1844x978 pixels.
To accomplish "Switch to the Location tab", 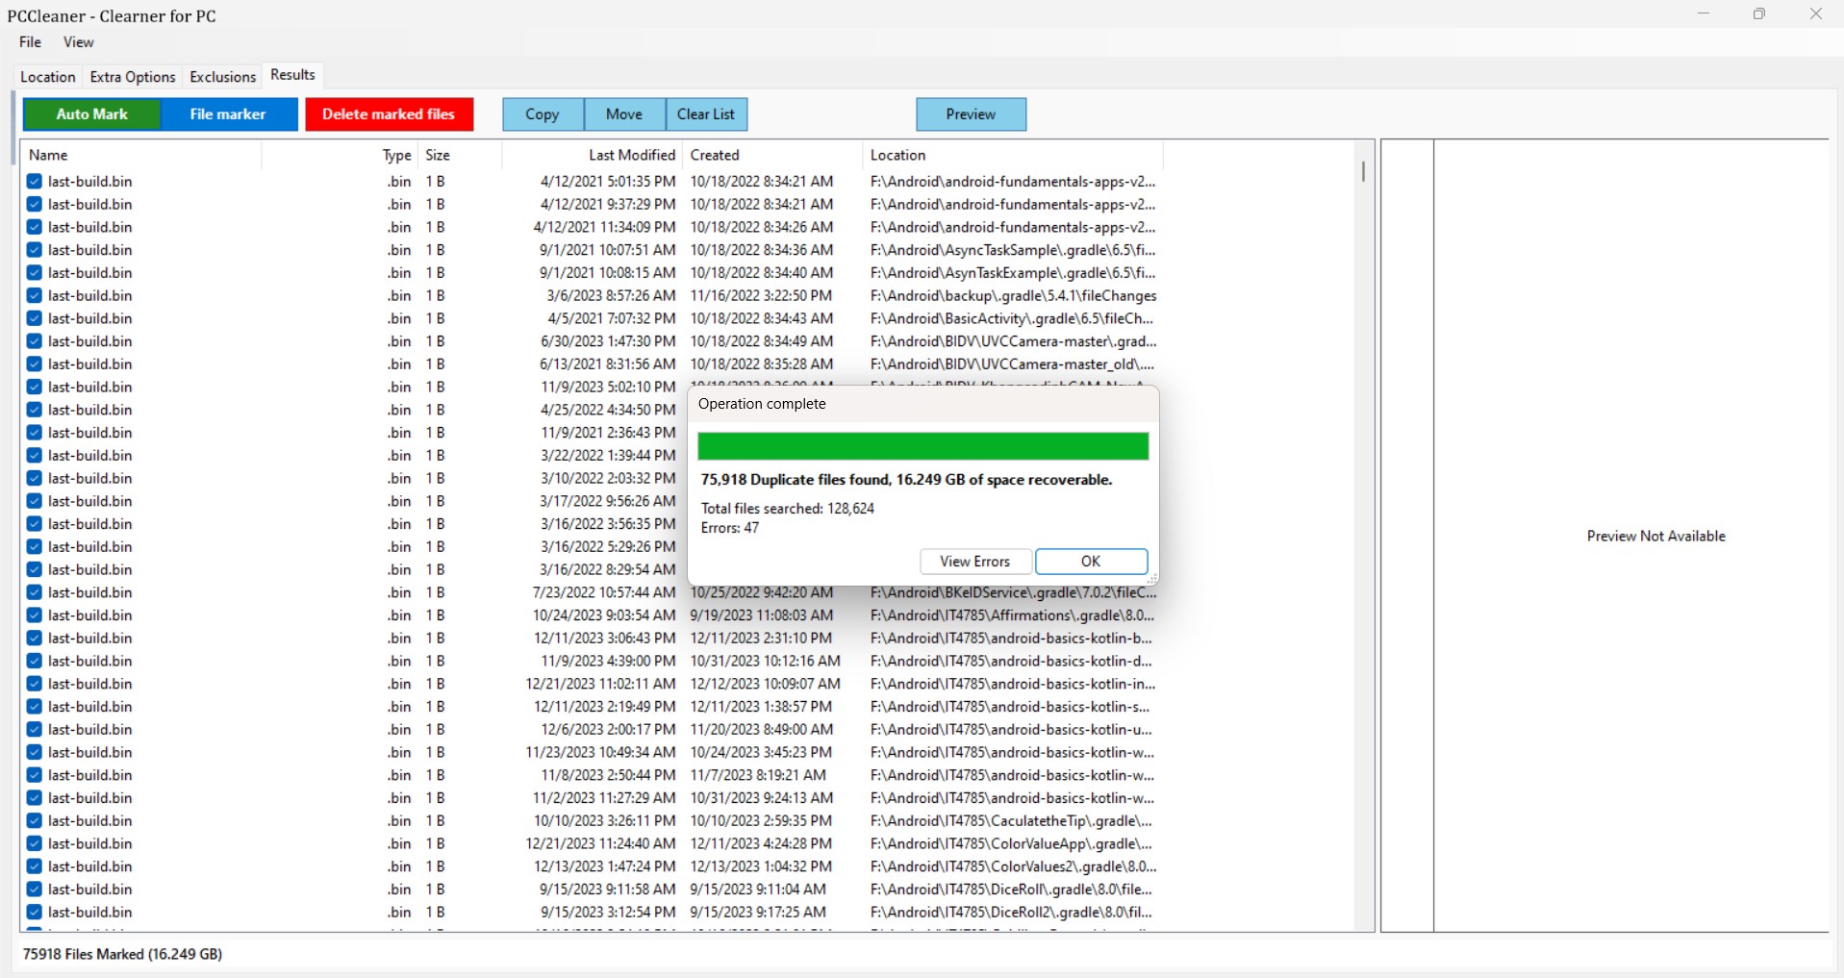I will (48, 77).
